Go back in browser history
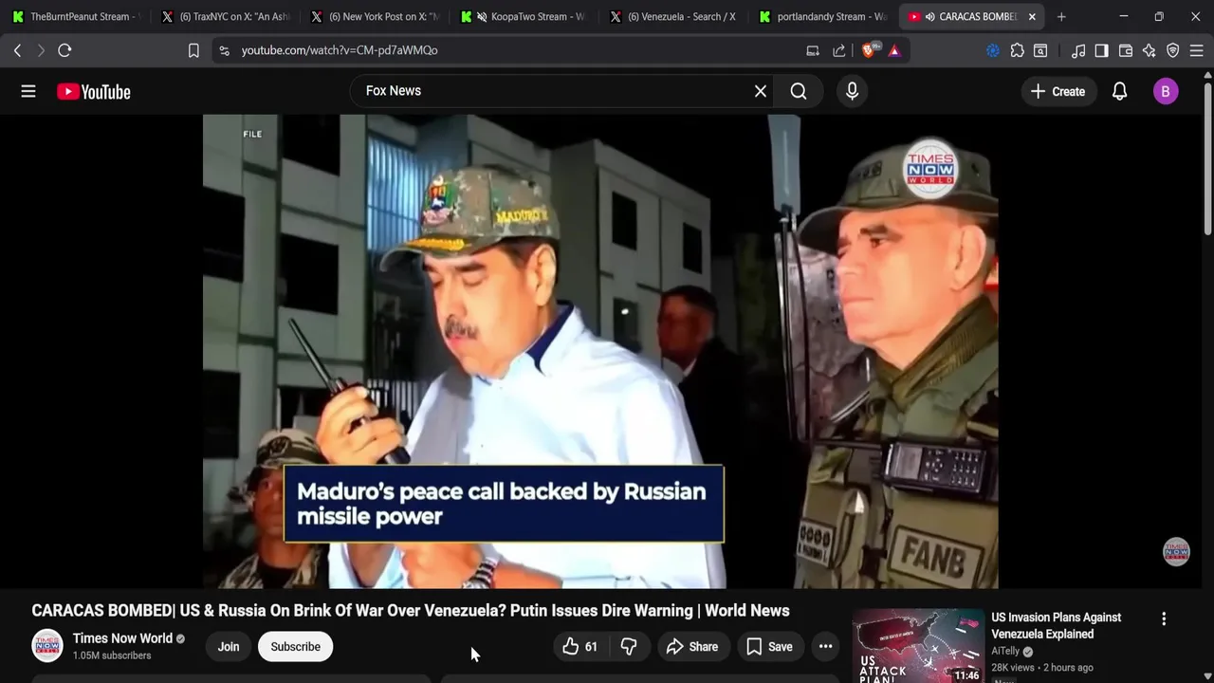The image size is (1214, 683). [17, 50]
